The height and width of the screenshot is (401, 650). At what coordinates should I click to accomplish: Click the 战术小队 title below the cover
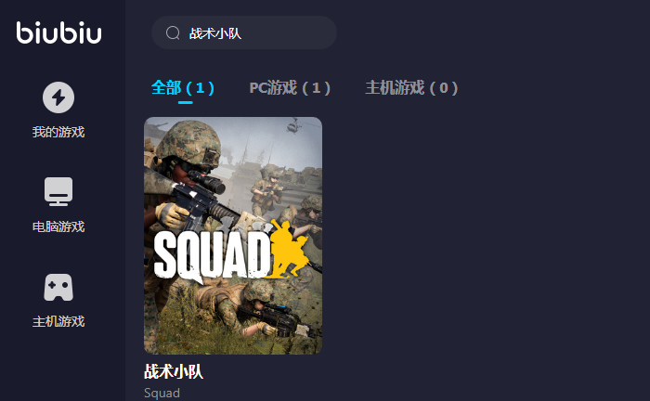[x=174, y=371]
